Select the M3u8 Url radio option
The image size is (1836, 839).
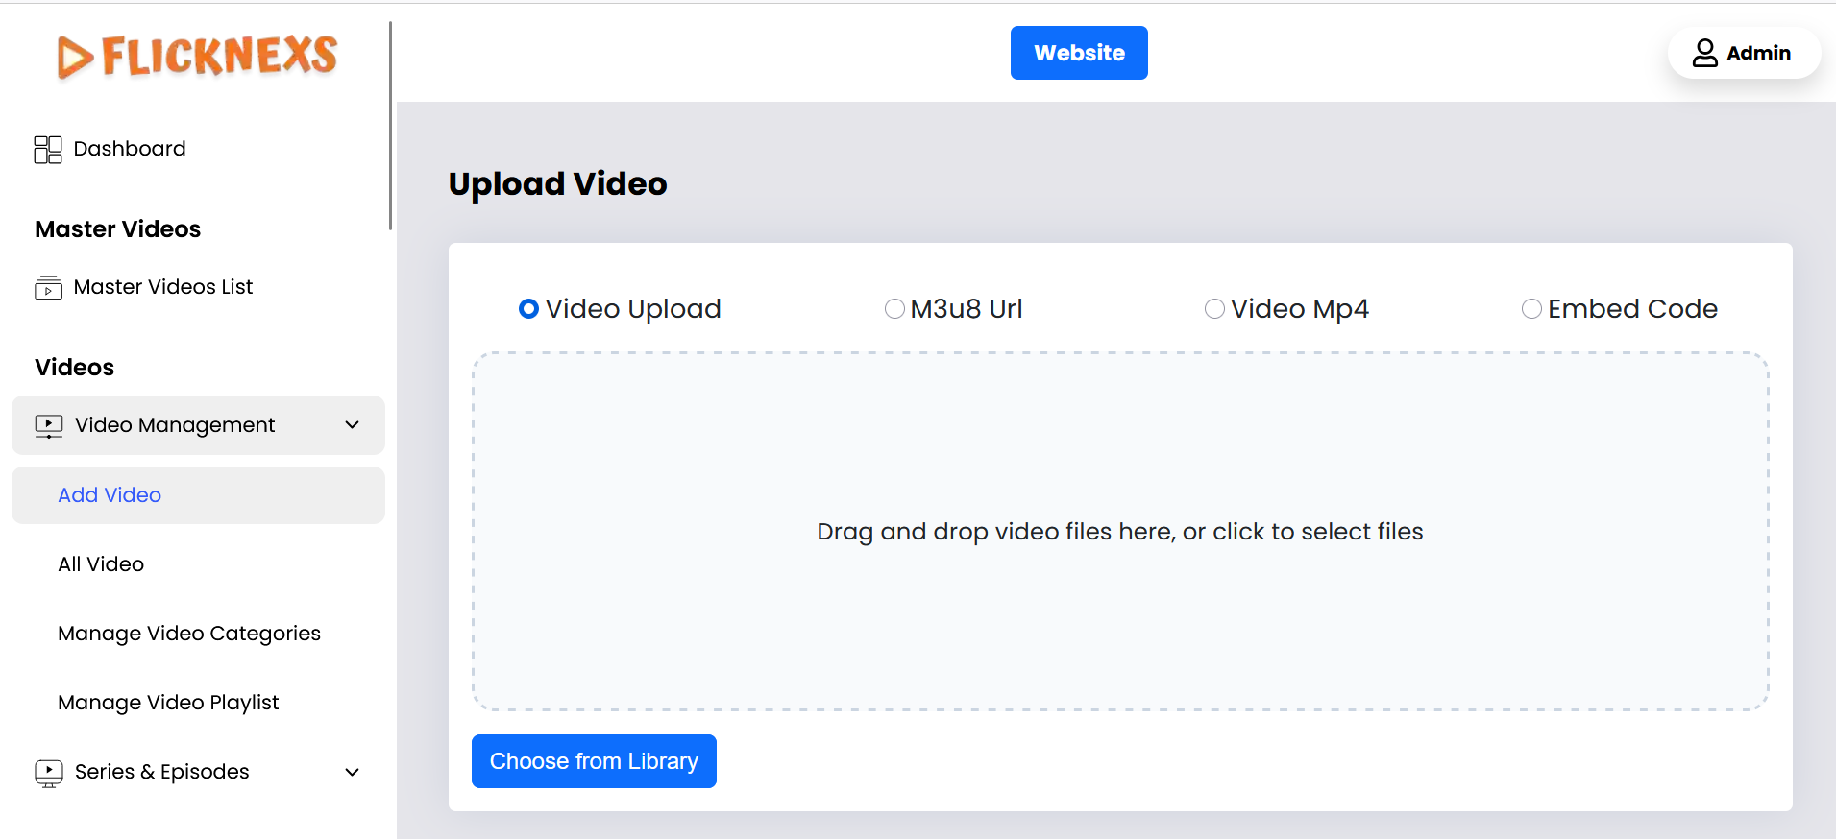[x=894, y=309]
